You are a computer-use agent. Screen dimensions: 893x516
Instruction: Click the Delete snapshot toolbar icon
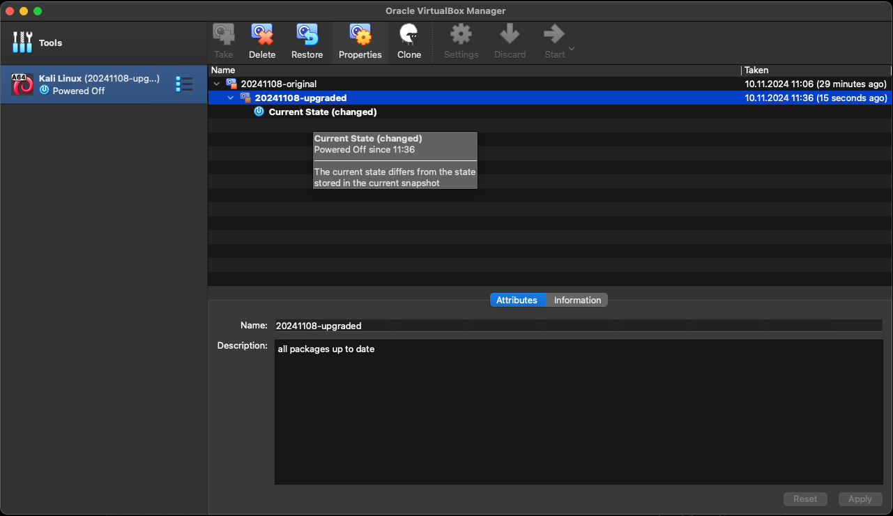(262, 35)
